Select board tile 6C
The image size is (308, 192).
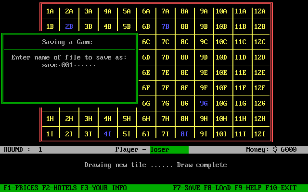[x=146, y=42]
